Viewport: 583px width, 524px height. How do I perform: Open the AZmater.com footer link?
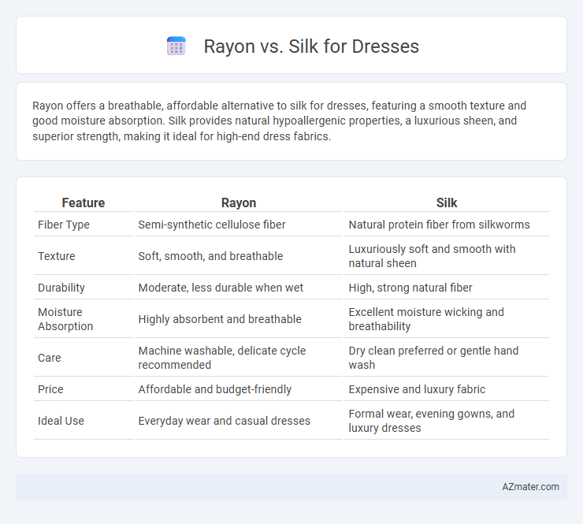click(530, 487)
